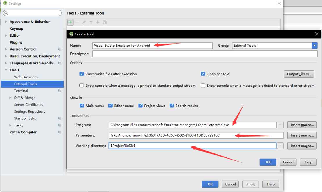Close the Settings window with X

point(279,3)
